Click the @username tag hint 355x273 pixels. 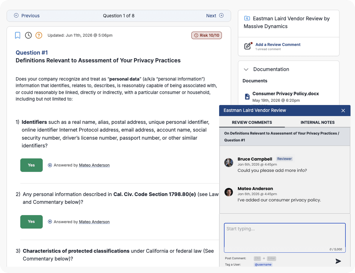[263, 264]
